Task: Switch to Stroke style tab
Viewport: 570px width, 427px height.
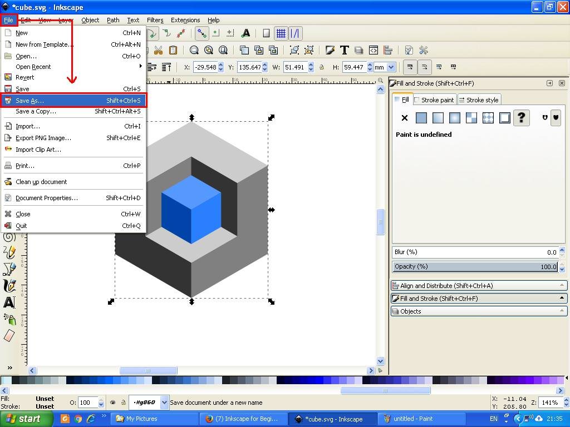Action: (x=479, y=100)
